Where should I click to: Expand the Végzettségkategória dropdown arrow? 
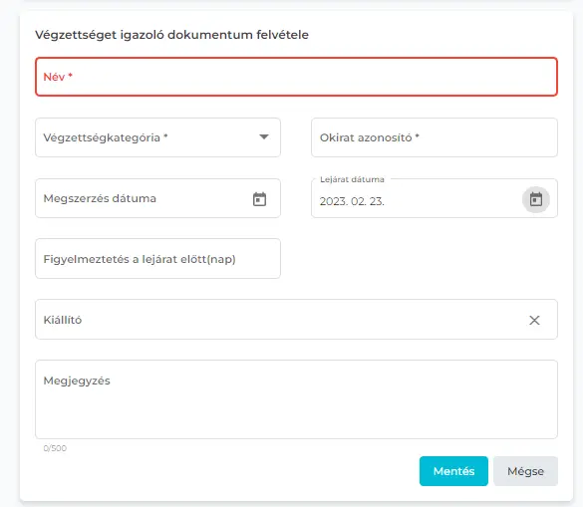pos(264,137)
